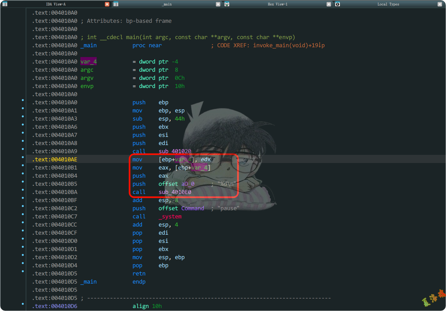
Task: Select the offset Command operand
Action: tap(193, 208)
